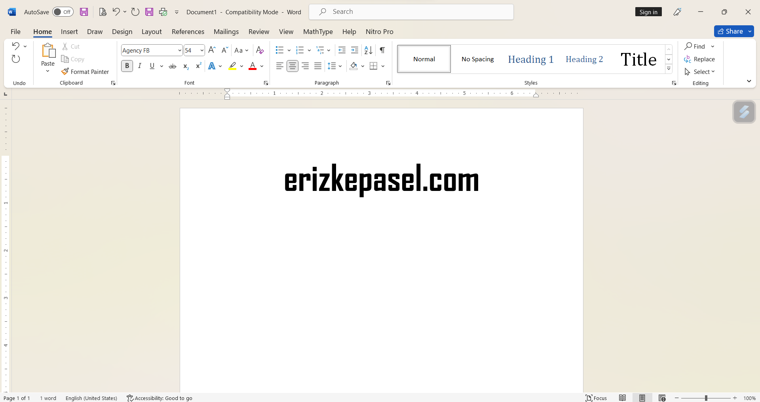This screenshot has width=760, height=402.
Task: Click the Sign in button
Action: (648, 12)
